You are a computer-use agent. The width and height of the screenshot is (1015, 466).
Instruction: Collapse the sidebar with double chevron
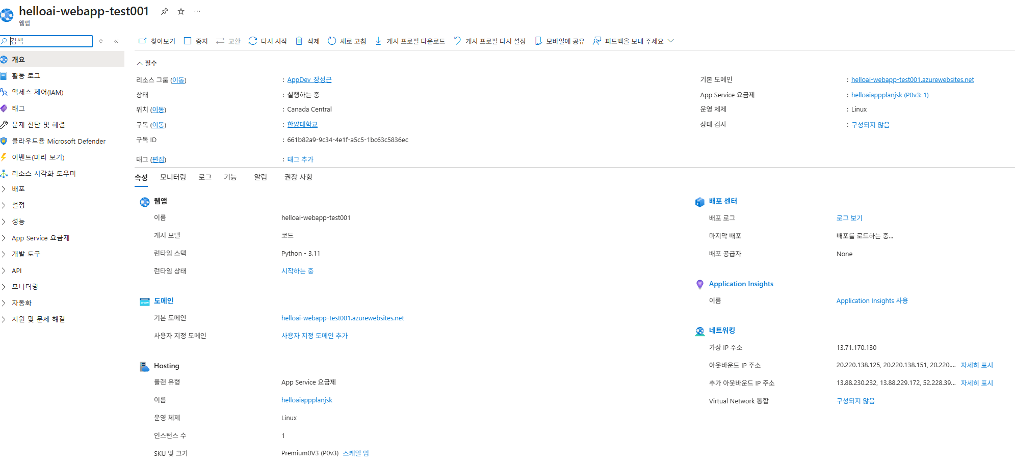coord(116,41)
